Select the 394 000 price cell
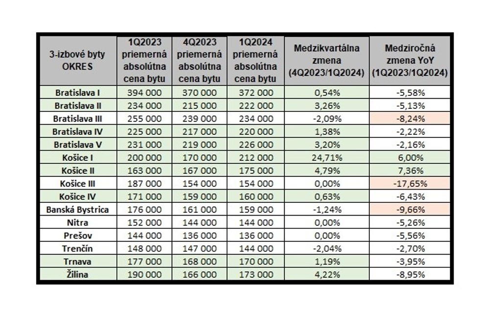The image size is (501, 327). pos(144,92)
